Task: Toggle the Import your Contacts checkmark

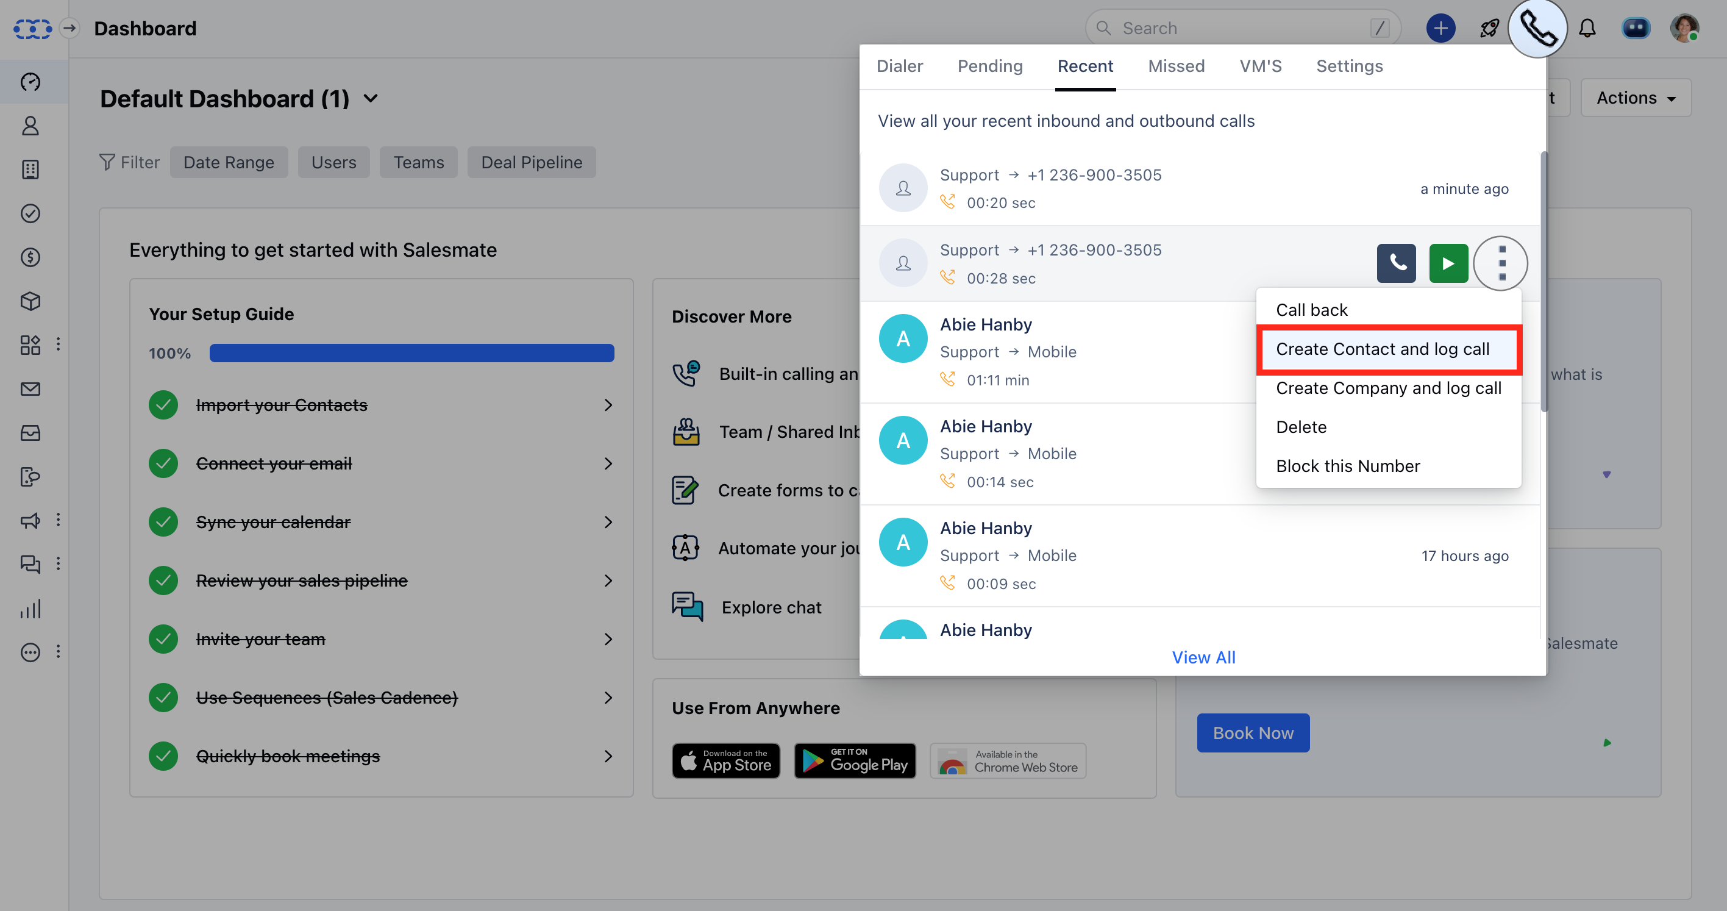Action: pos(163,405)
